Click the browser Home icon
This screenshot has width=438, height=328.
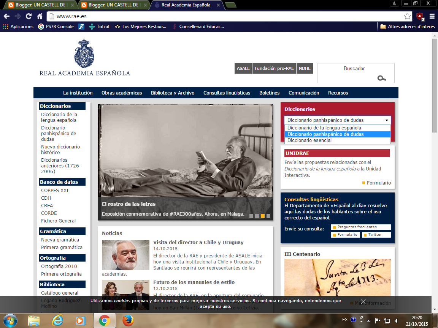click(x=39, y=16)
